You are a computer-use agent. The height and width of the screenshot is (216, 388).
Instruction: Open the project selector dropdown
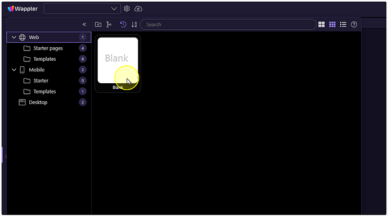[x=82, y=8]
